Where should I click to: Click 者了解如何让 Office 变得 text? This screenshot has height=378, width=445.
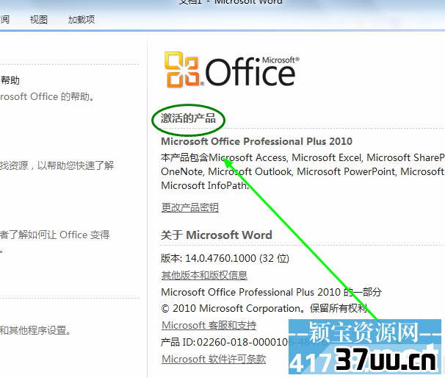[x=55, y=235]
